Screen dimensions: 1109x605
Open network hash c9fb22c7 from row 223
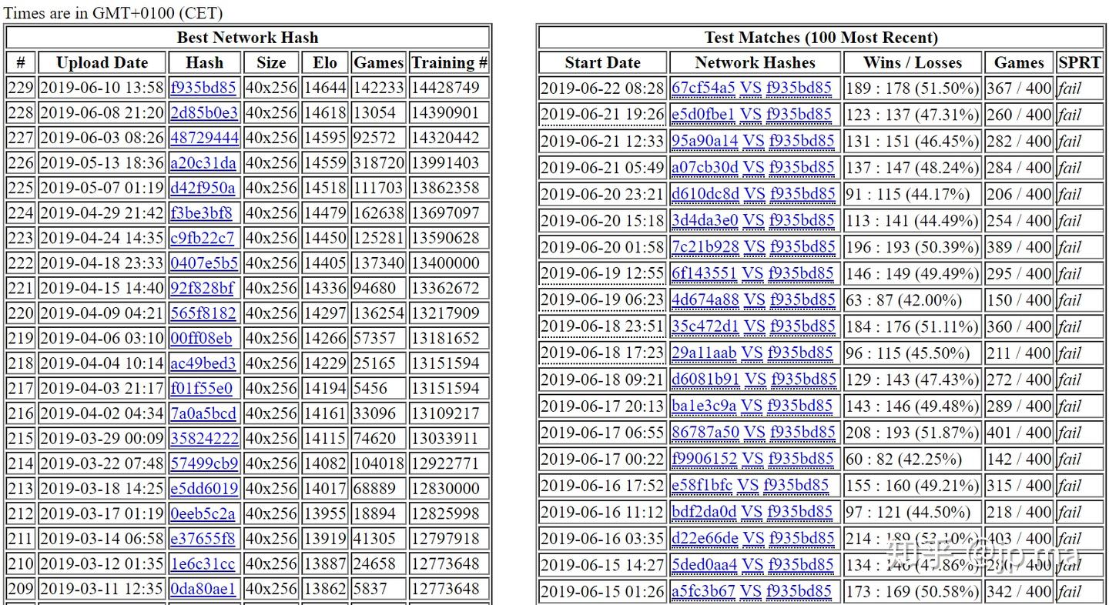click(204, 238)
